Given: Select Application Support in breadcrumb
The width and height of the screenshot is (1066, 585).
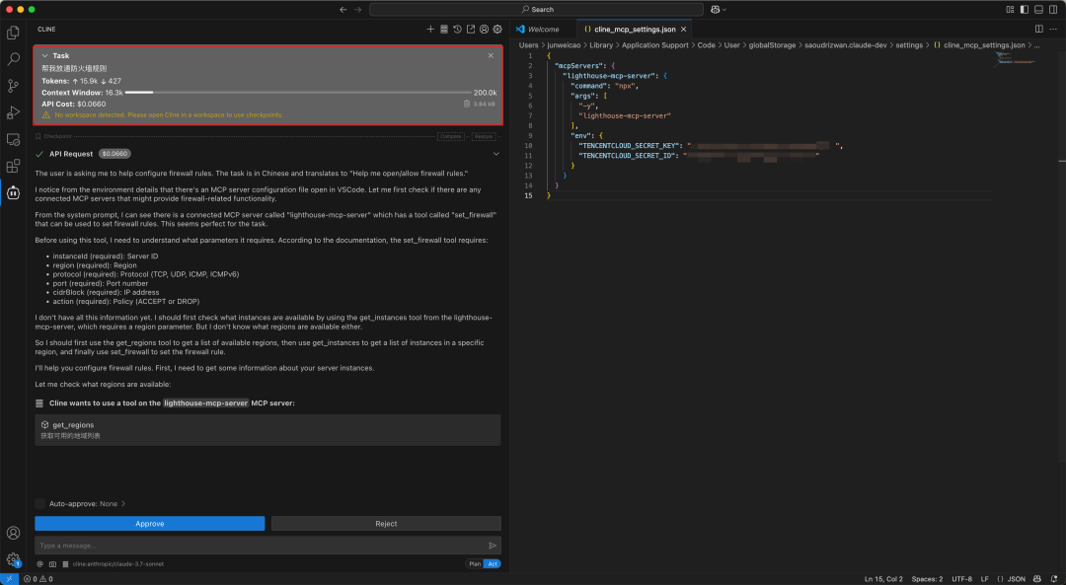Looking at the screenshot, I should (654, 45).
